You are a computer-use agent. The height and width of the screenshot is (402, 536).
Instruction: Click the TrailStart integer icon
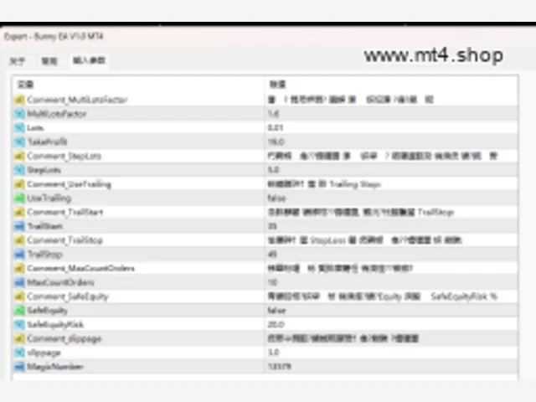[x=19, y=226]
